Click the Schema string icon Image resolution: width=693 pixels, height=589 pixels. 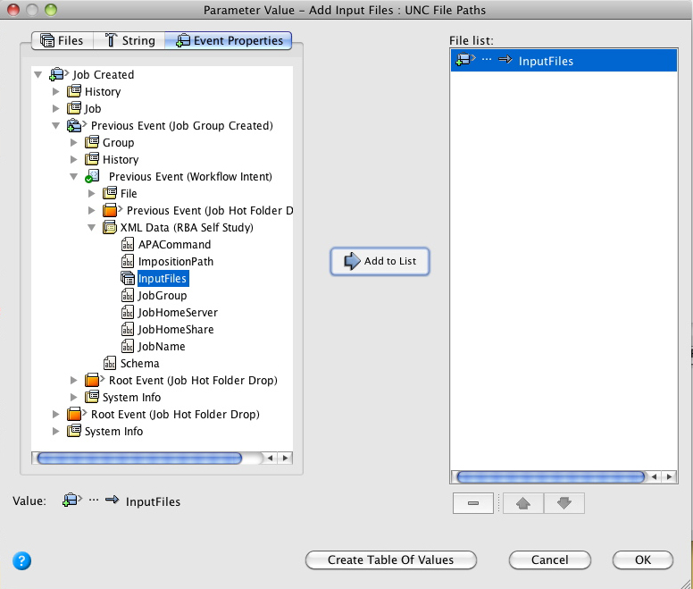[x=110, y=363]
